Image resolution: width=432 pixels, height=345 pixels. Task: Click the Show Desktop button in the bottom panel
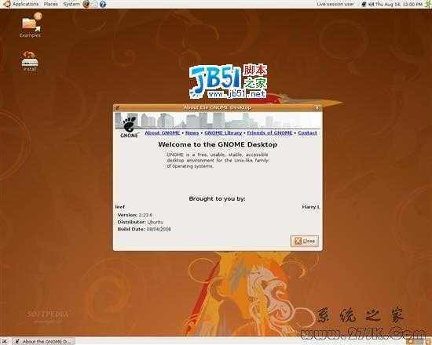(5, 341)
